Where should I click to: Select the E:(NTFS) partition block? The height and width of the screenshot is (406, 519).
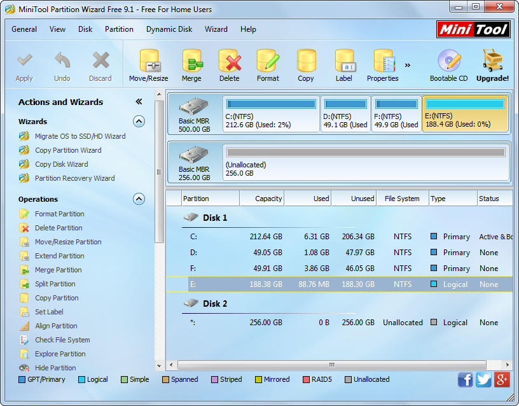(466, 115)
